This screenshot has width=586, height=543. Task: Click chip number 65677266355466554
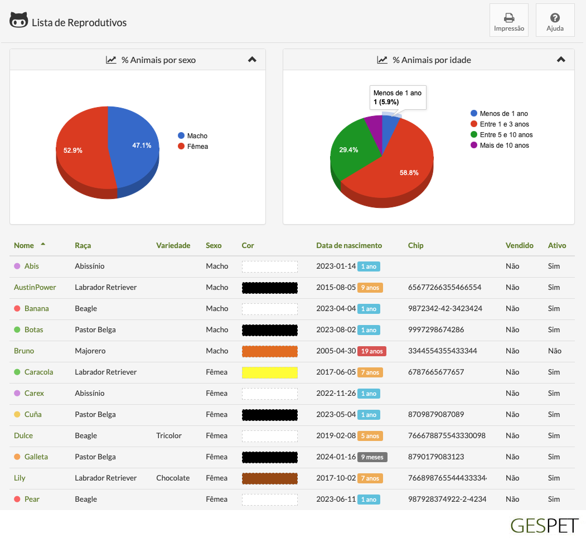pyautogui.click(x=445, y=287)
